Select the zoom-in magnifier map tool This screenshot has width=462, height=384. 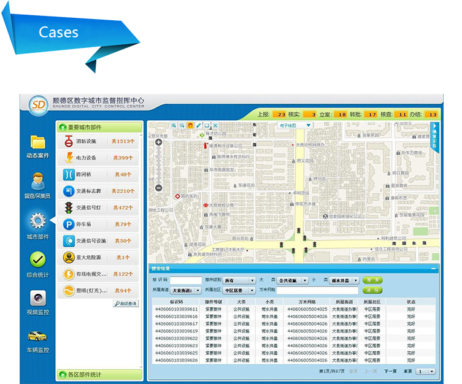174,126
